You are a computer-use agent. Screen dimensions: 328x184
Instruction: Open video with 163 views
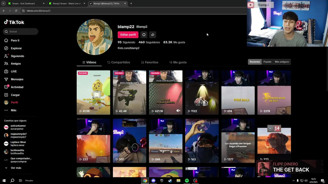[x=202, y=141]
